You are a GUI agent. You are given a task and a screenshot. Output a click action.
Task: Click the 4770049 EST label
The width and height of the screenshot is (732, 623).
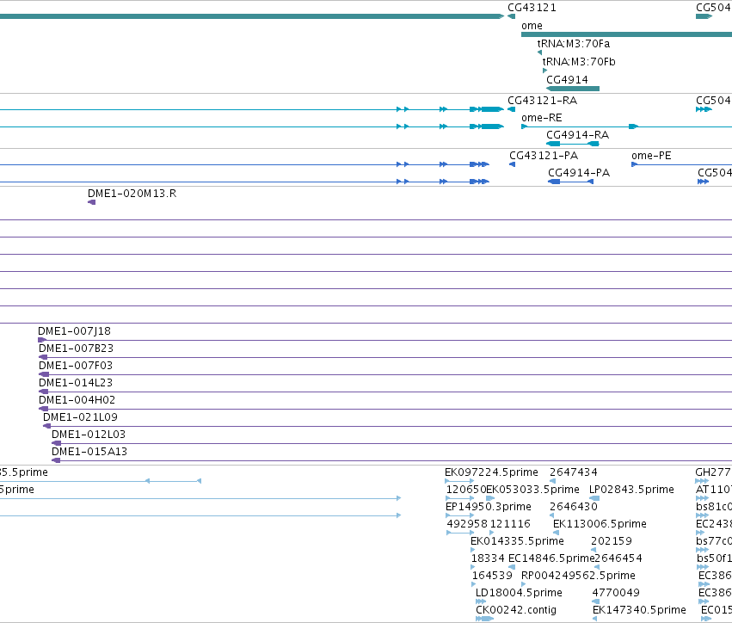point(616,593)
